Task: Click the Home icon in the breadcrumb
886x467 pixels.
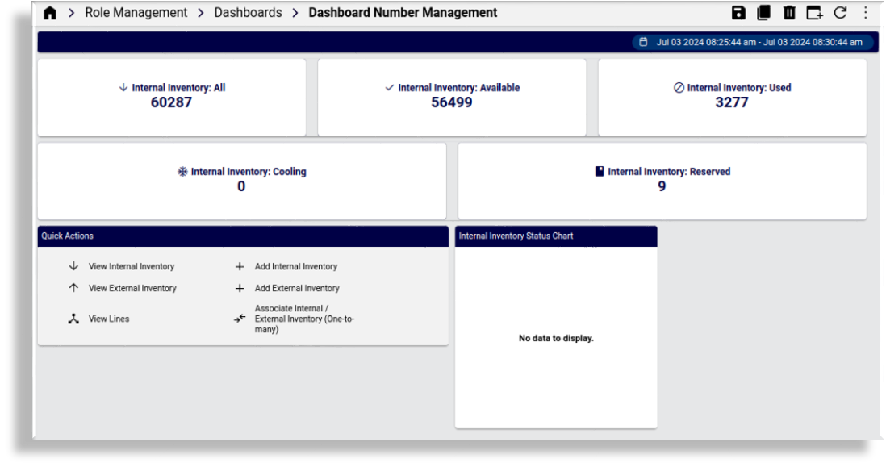Action: [x=50, y=12]
